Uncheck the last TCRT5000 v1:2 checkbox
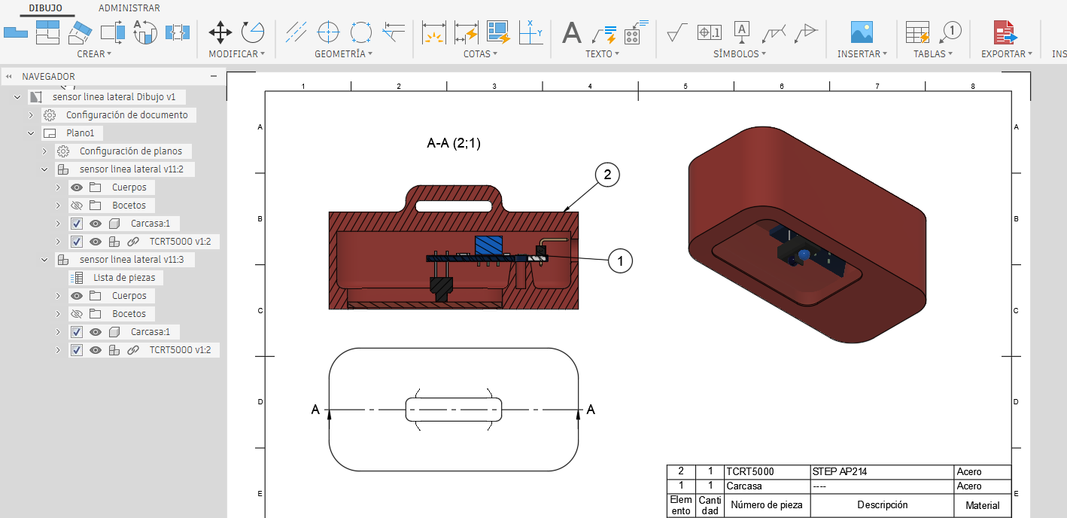The width and height of the screenshot is (1067, 518). pos(76,350)
